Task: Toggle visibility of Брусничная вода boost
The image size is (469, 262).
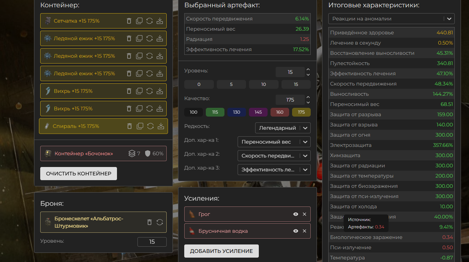Action: [x=296, y=231]
